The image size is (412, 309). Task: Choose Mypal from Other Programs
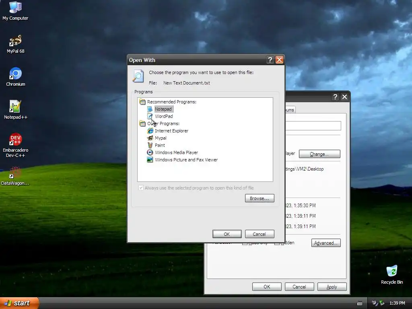coord(161,138)
